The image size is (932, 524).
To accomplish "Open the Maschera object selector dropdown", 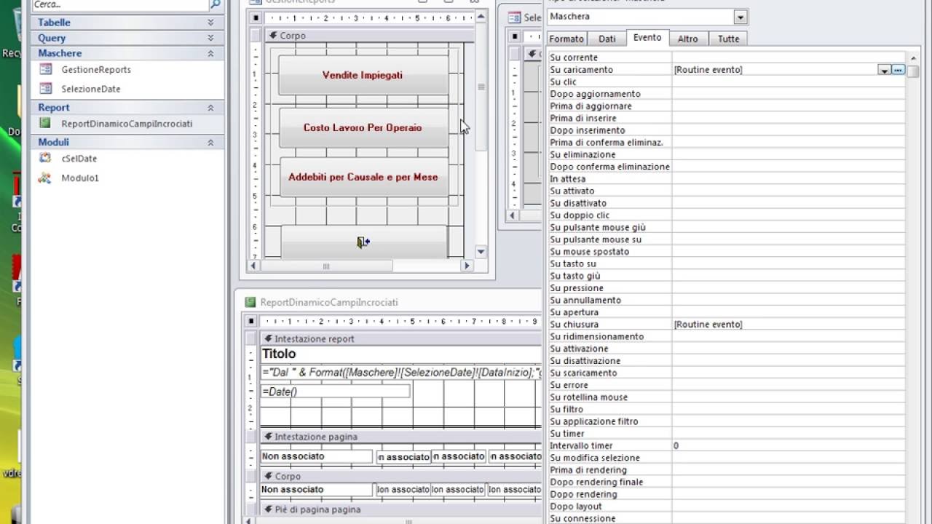I will click(x=741, y=17).
